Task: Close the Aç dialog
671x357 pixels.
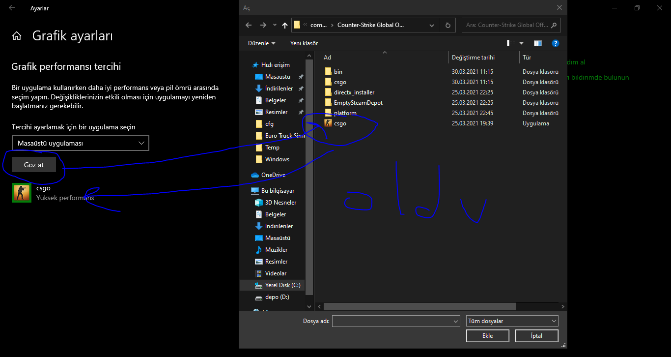Action: pyautogui.click(x=559, y=8)
